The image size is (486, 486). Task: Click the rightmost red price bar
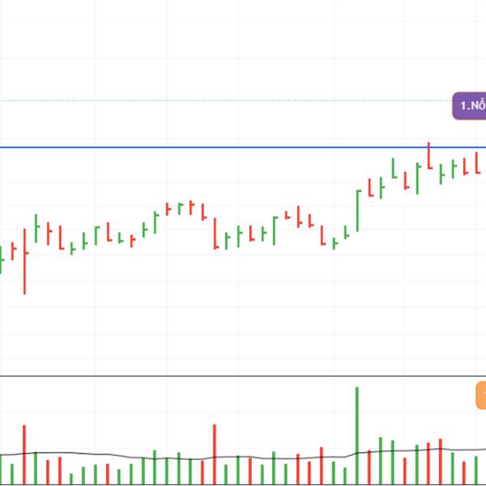pos(477,163)
